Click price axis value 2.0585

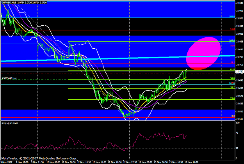[239, 104]
